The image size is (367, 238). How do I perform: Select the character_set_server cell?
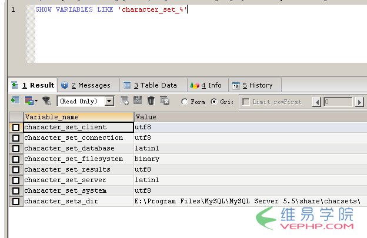(78, 180)
